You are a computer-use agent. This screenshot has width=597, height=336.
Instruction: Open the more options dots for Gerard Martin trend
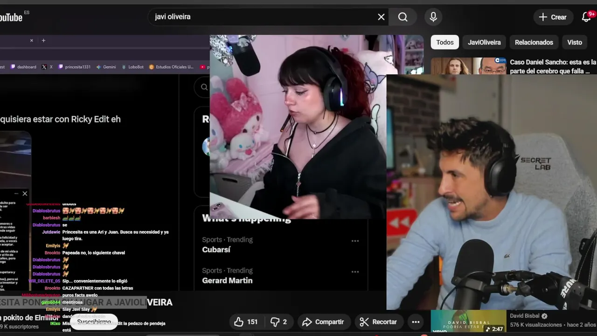coord(355,272)
